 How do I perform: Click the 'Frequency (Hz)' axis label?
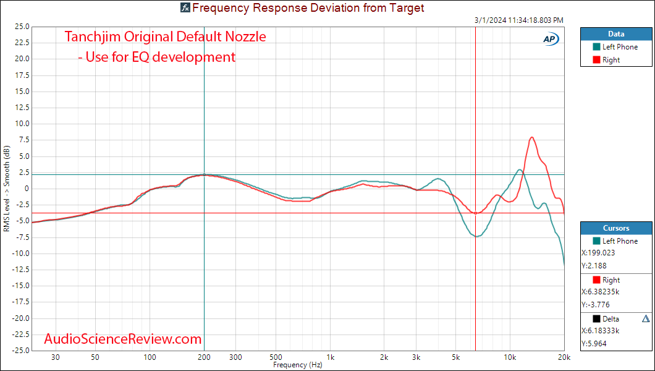click(x=298, y=365)
